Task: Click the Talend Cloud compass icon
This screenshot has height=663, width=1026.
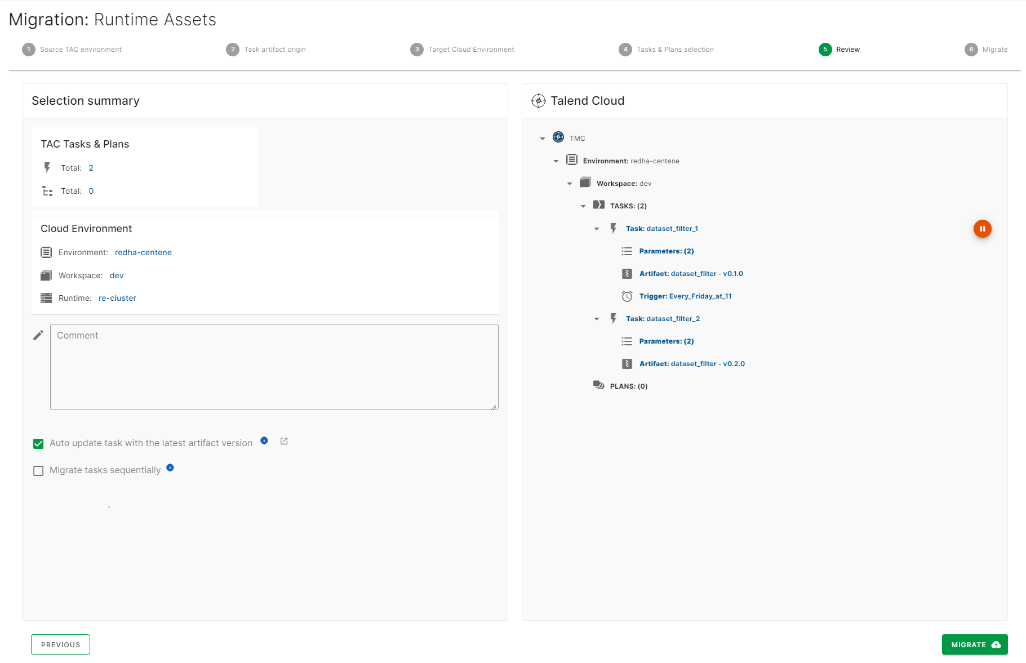Action: 539,100
